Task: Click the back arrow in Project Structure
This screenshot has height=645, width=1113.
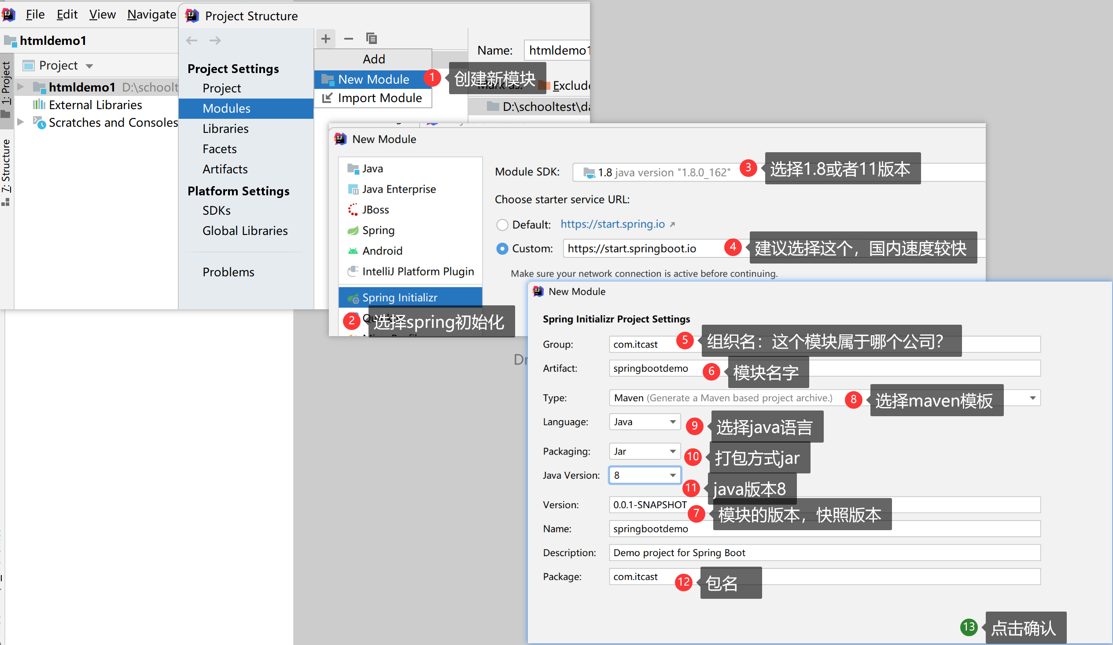Action: [192, 40]
